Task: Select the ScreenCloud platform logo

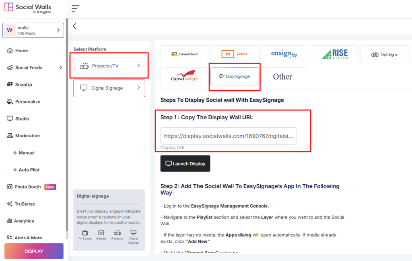Action: (184, 54)
